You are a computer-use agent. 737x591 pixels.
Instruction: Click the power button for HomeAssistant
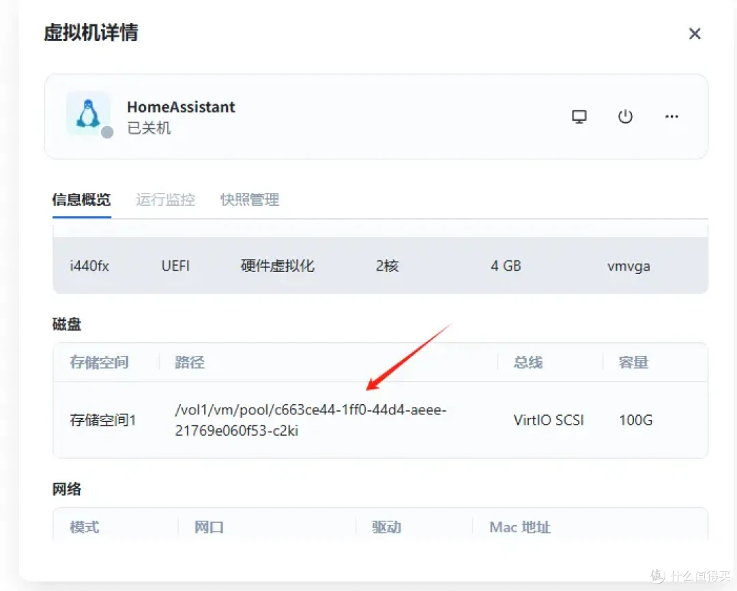[625, 117]
